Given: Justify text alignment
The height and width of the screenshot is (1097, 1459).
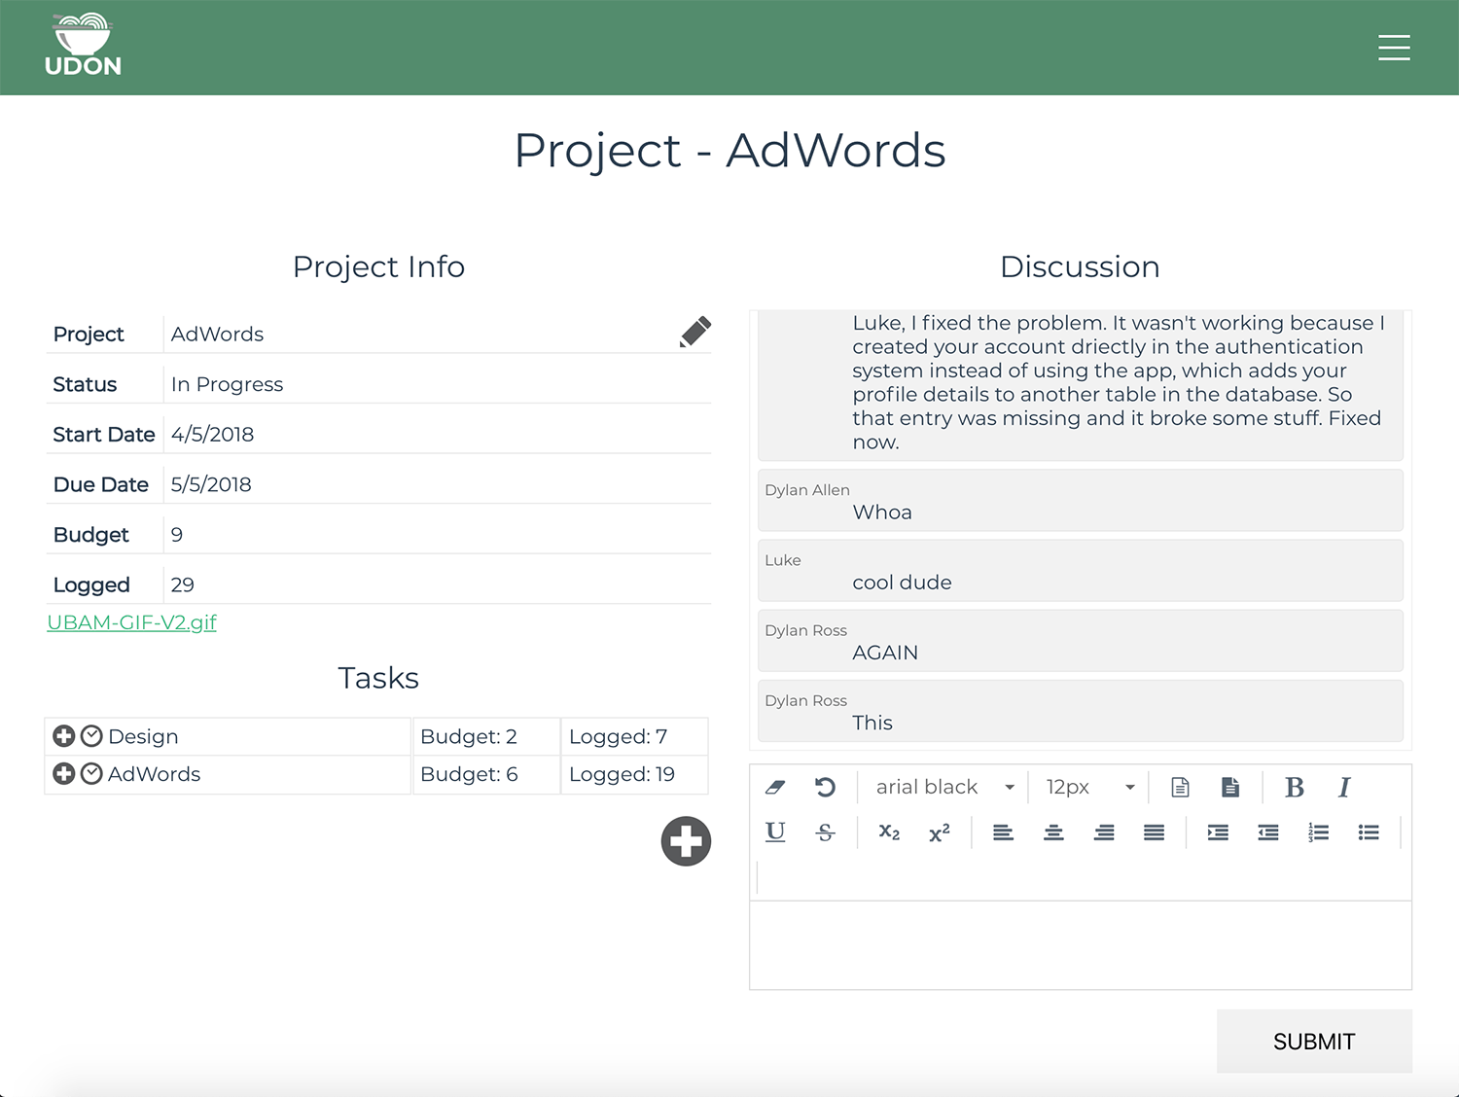Looking at the screenshot, I should coord(1154,832).
